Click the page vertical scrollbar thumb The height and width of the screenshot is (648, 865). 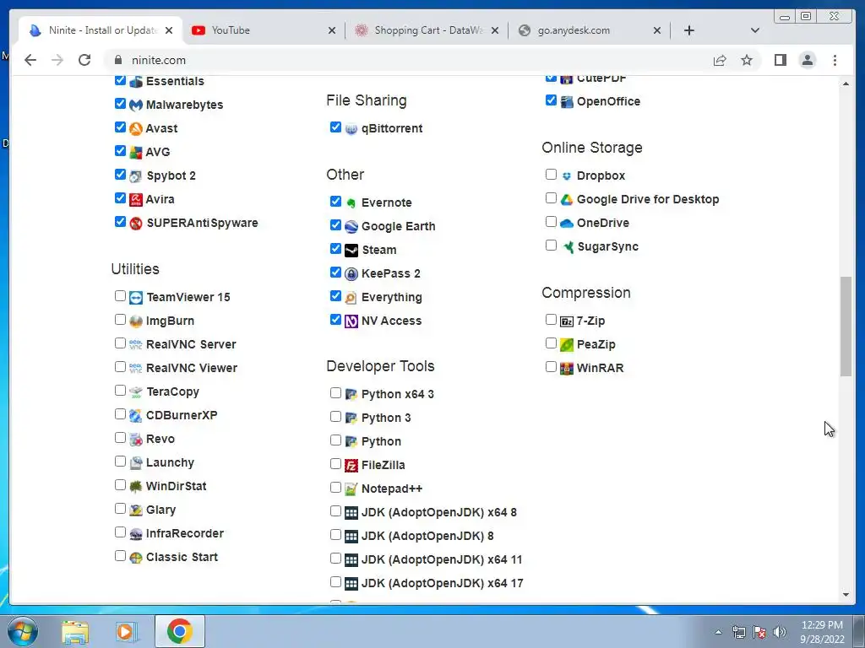pyautogui.click(x=846, y=327)
